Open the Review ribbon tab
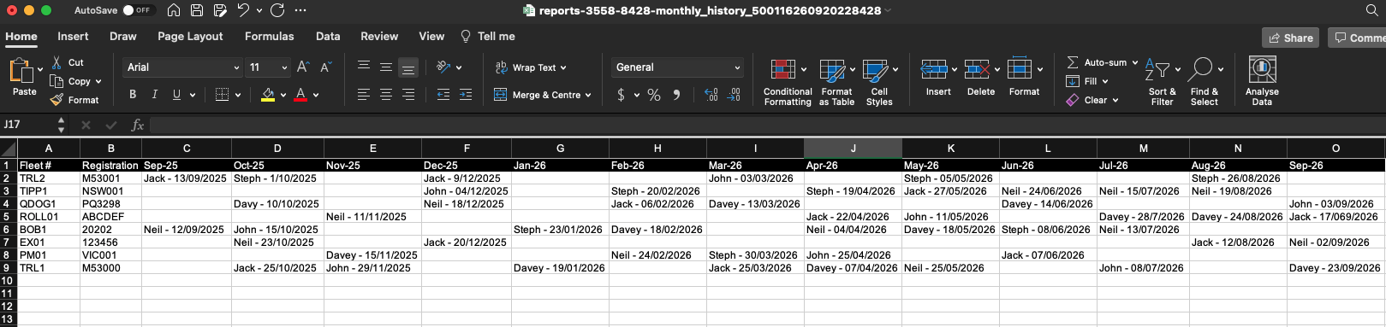 click(379, 36)
